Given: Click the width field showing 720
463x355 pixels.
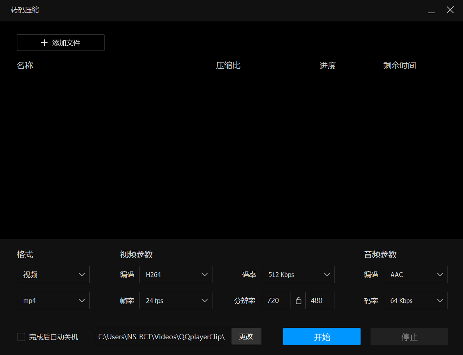Looking at the screenshot, I should tap(276, 300).
